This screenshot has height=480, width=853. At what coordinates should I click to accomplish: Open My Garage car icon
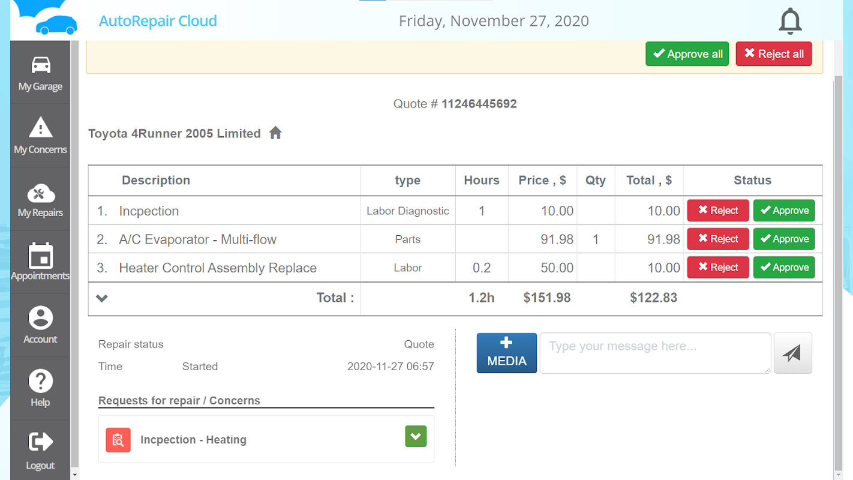coord(41,65)
